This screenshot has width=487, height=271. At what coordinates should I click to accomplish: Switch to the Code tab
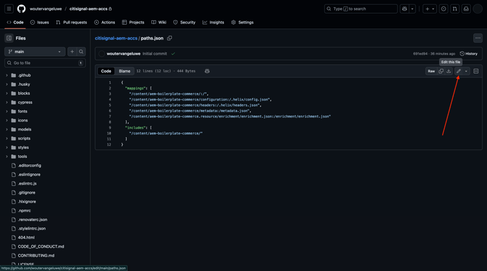[x=15, y=22]
